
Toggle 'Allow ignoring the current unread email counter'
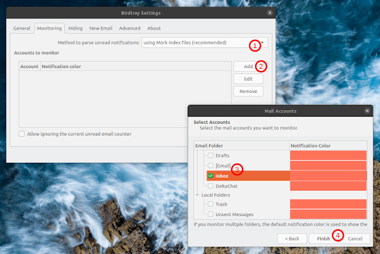pos(22,134)
